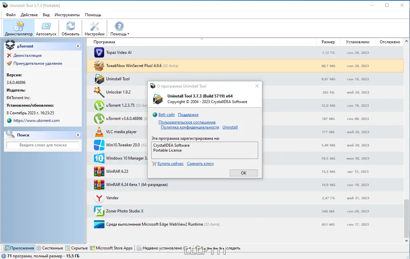Open the Сменить ключ link

click(x=200, y=164)
